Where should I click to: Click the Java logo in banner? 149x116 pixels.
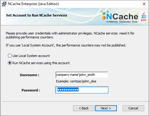tap(144, 16)
